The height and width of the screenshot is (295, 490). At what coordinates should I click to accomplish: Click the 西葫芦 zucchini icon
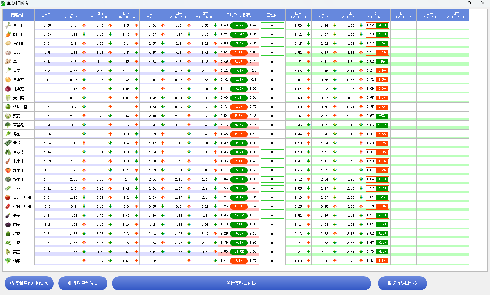click(8, 188)
